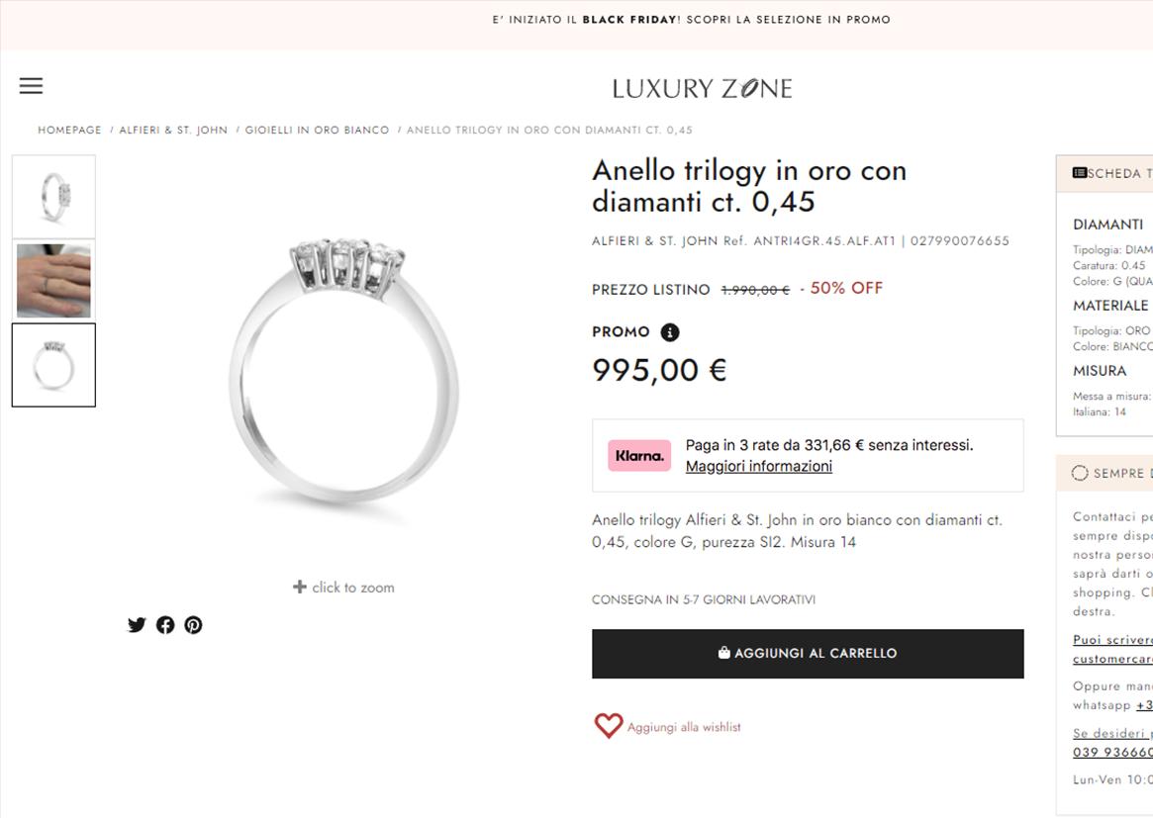
Task: Open Alfieri & St. John breadcrumb
Action: pyautogui.click(x=173, y=131)
